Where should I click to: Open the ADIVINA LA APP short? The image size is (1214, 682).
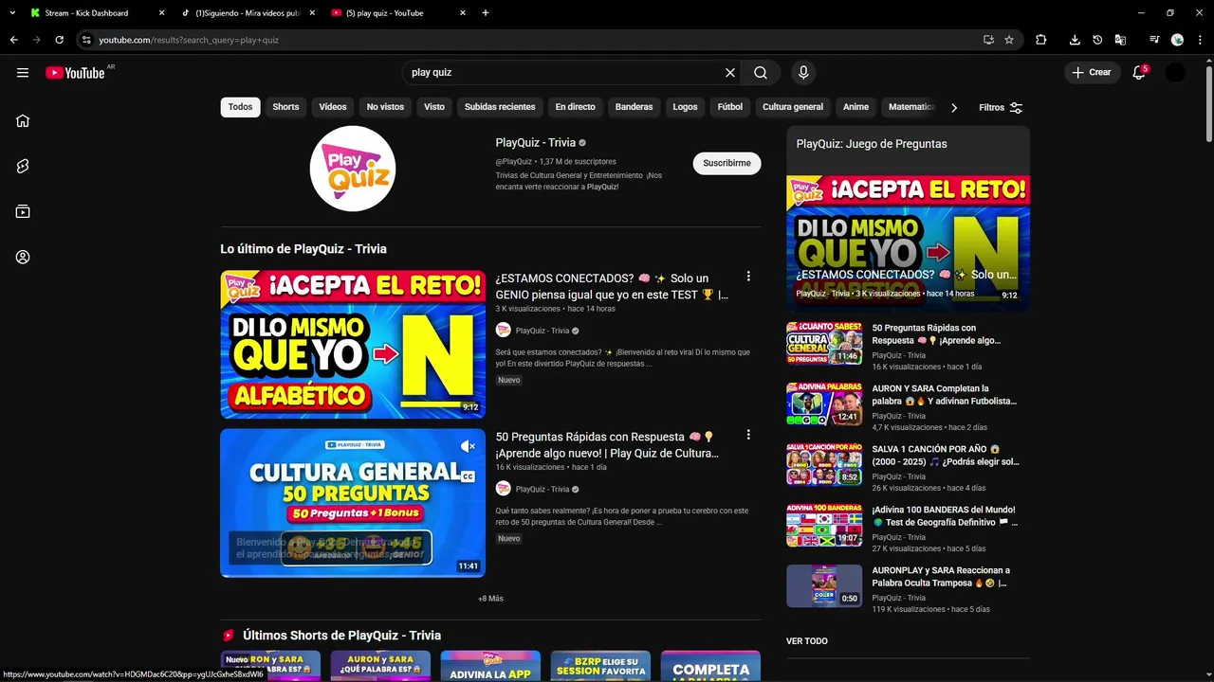(x=490, y=666)
